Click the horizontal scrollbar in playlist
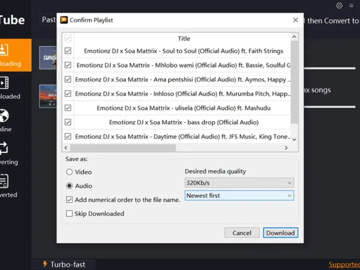The height and width of the screenshot is (270, 360). point(123,148)
